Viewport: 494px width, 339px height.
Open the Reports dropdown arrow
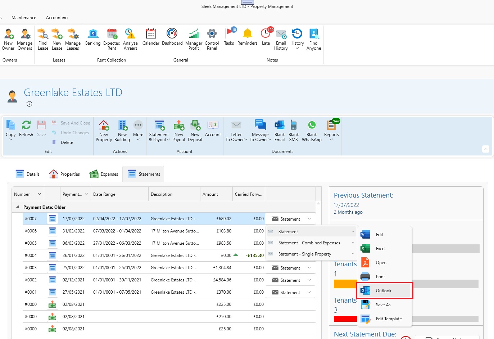331,140
